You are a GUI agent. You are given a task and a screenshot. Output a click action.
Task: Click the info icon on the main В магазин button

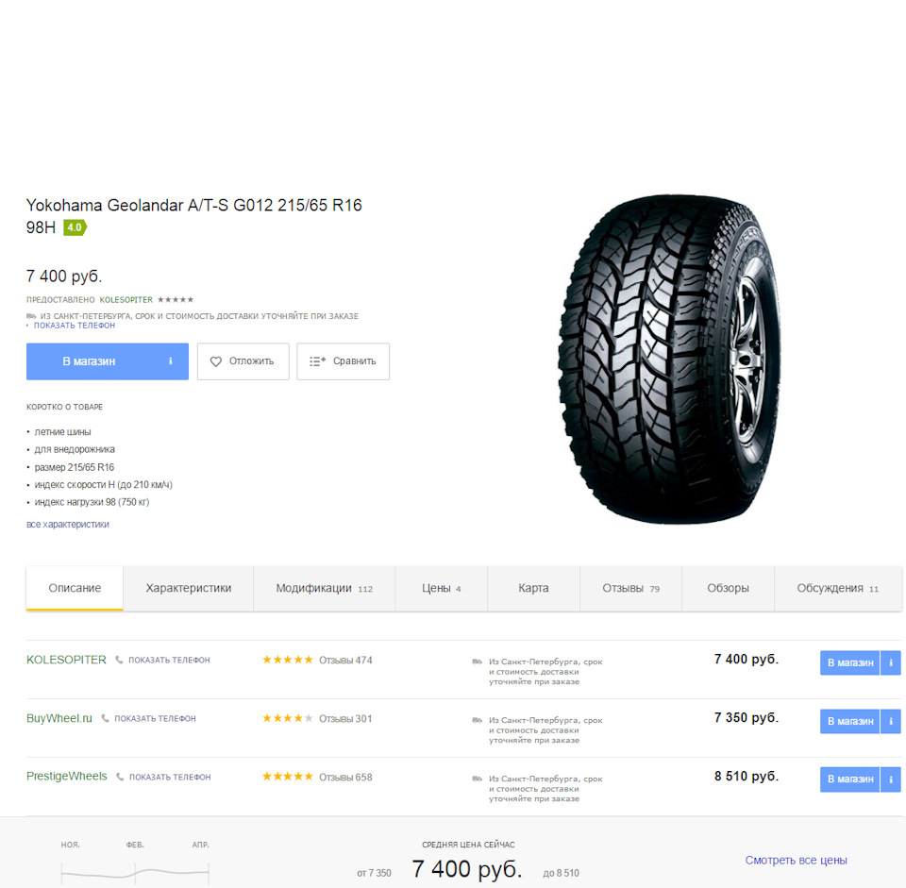tap(171, 361)
